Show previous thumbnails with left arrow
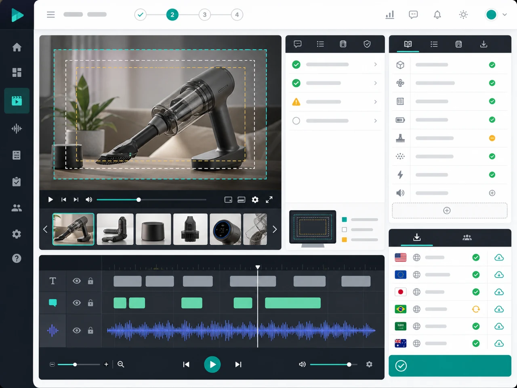This screenshot has width=517, height=388. (45, 229)
